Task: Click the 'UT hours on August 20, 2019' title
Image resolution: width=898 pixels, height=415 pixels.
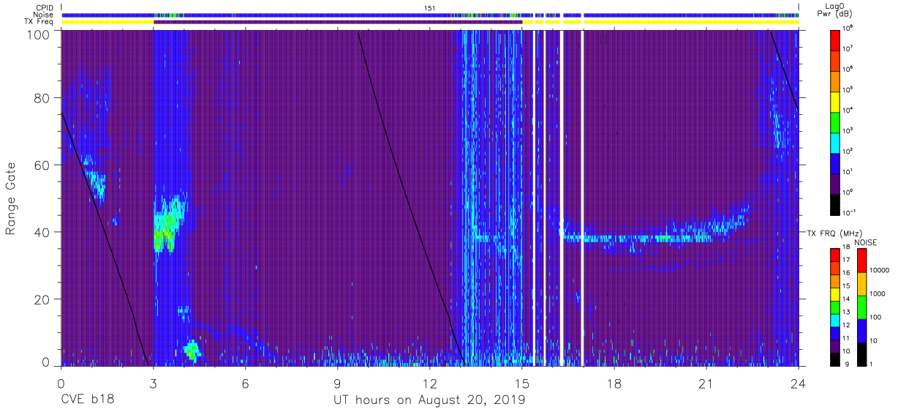Action: point(429,400)
